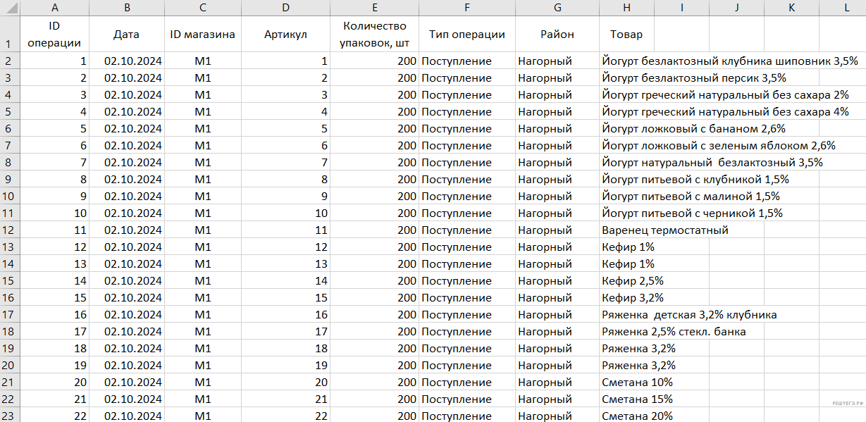Click the "ID магазина" header cell
866x422 pixels.
point(202,35)
